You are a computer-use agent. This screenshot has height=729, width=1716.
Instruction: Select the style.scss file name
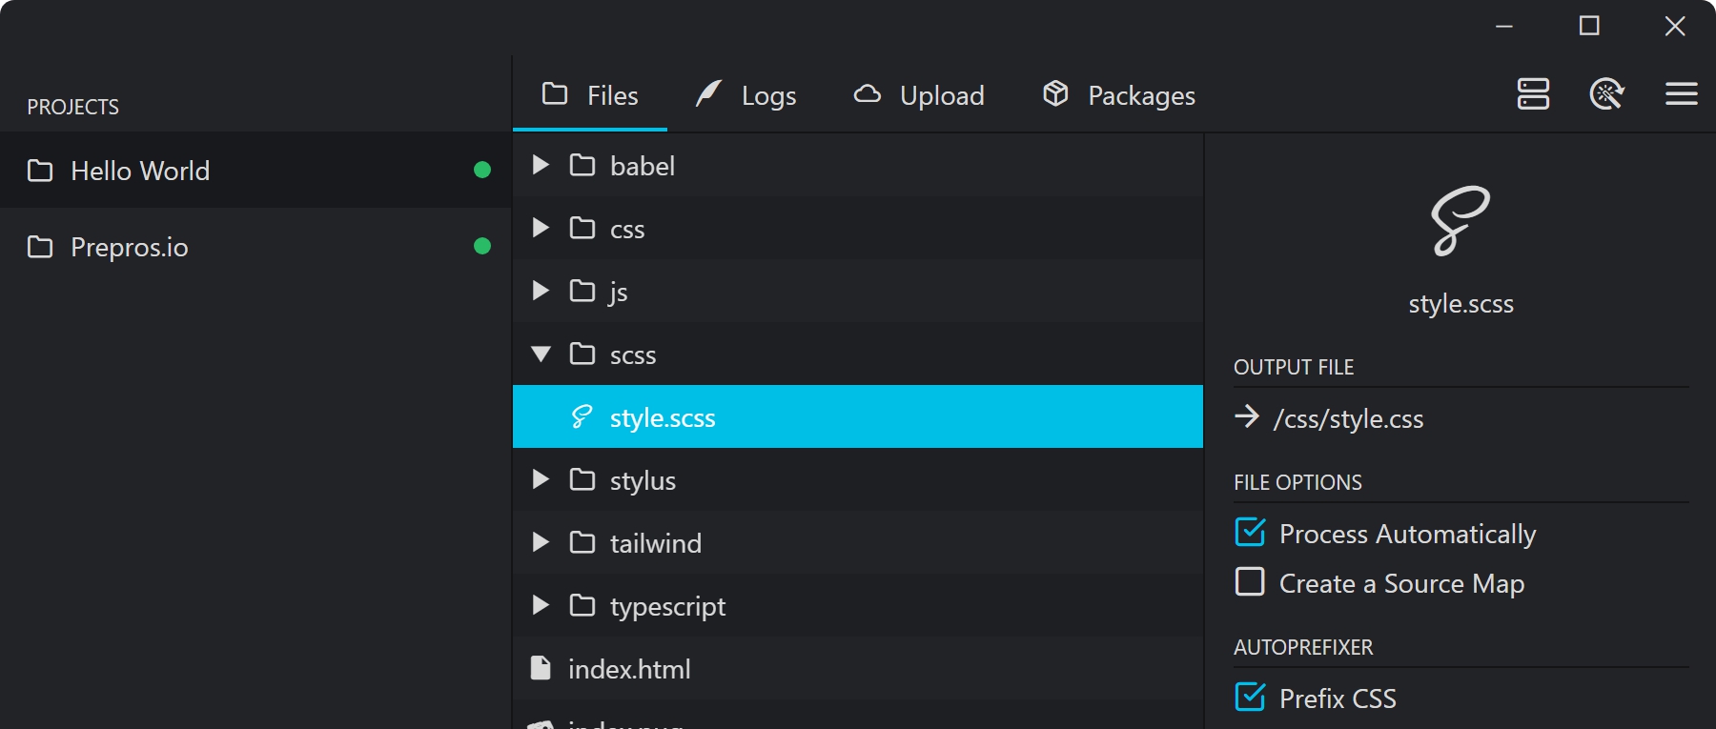[663, 417]
